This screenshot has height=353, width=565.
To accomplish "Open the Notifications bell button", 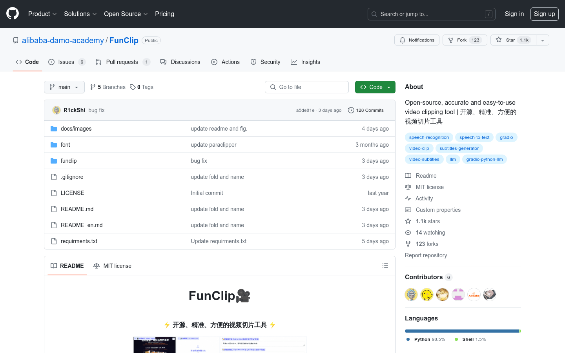I will coord(417,40).
